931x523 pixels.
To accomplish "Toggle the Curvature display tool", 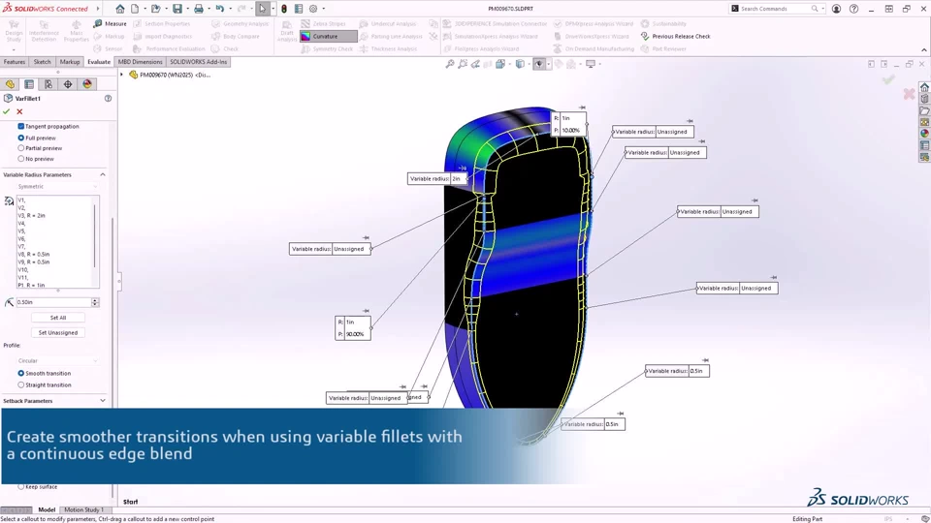I will click(x=328, y=36).
